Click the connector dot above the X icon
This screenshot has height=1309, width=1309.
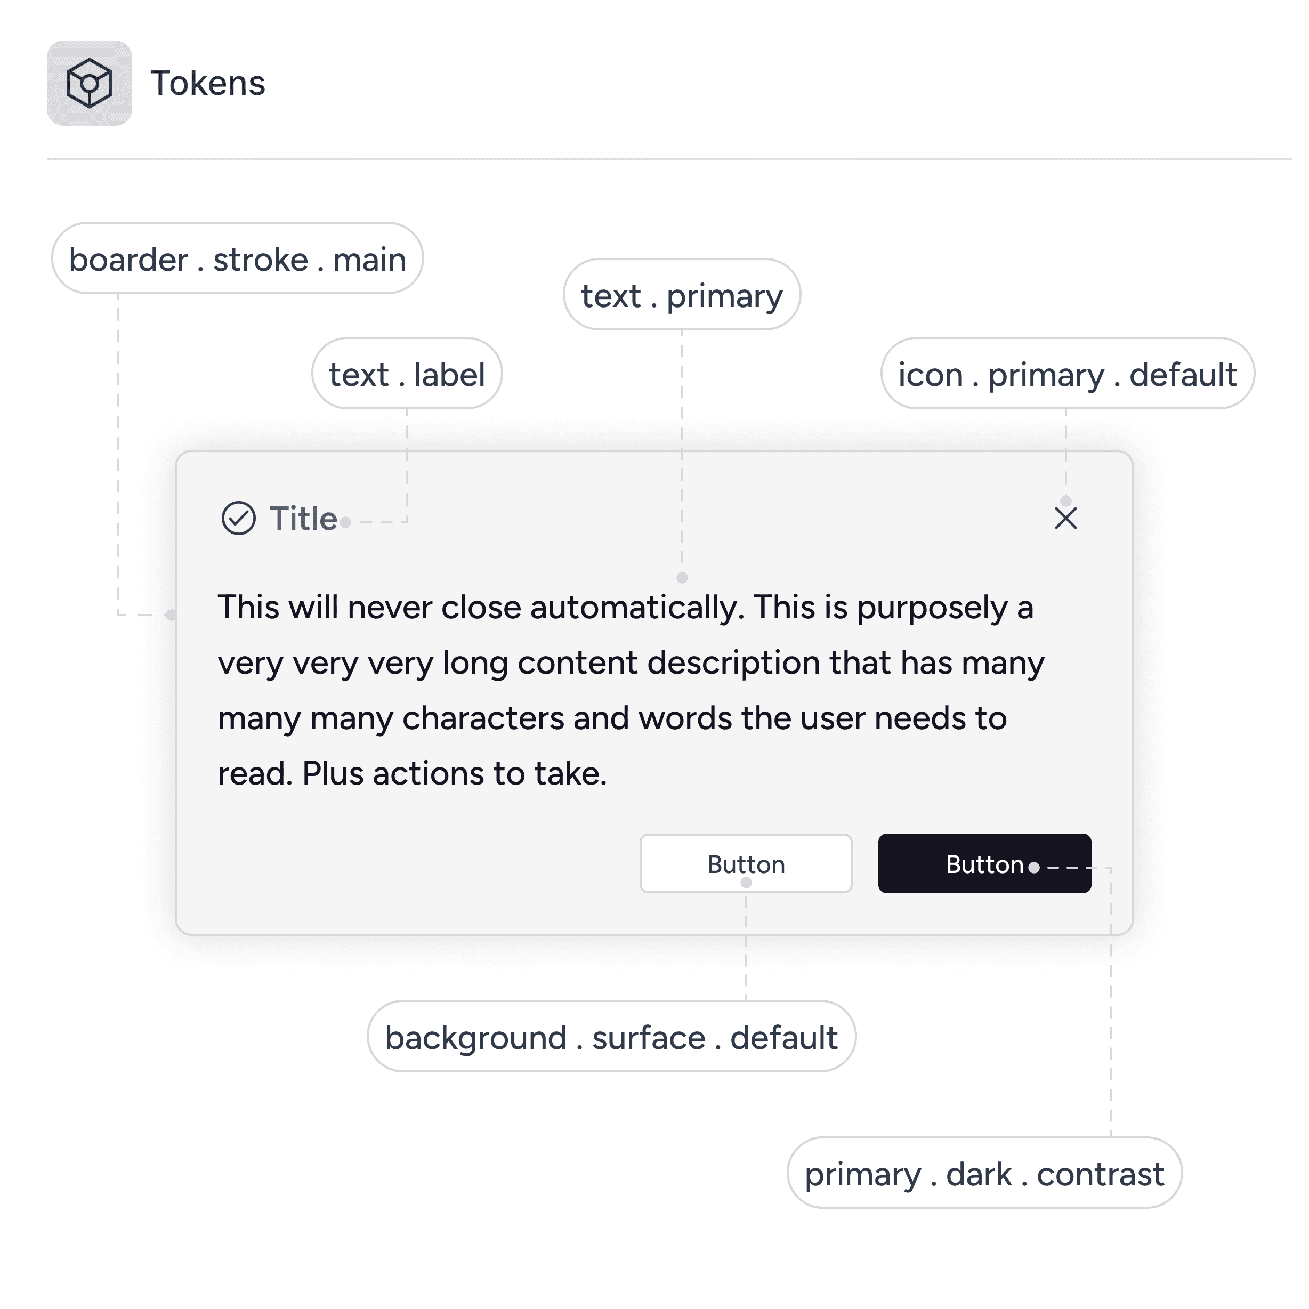tap(1066, 500)
